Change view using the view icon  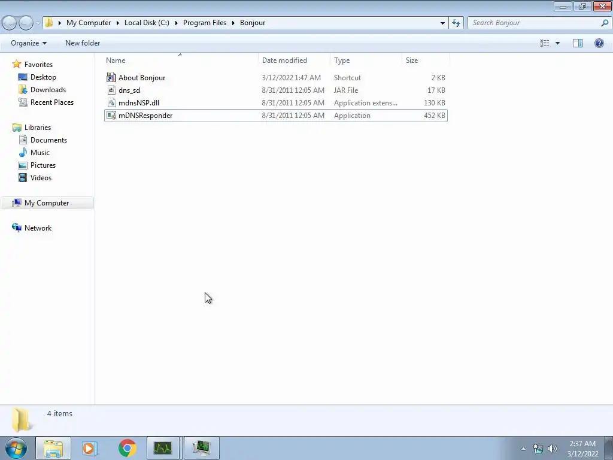tap(545, 43)
